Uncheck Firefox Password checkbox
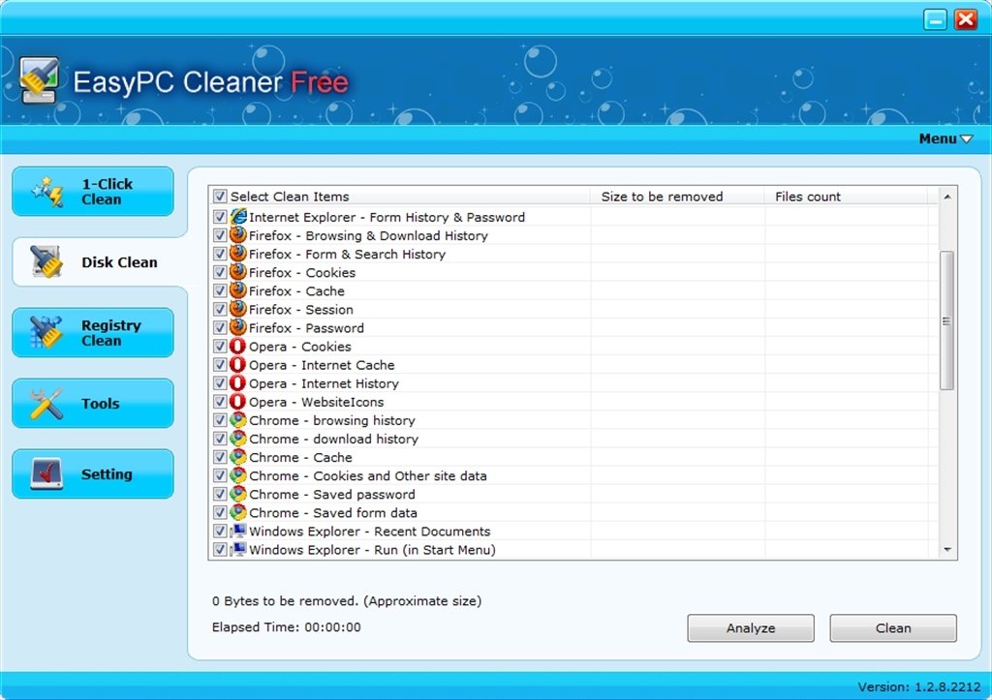Image resolution: width=992 pixels, height=700 pixels. pos(220,327)
